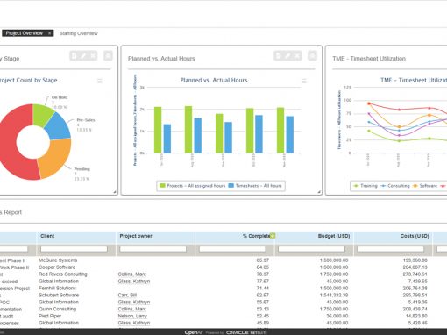
Task: Open Collins, Marc in Quinn Consulting row
Action: [132, 309]
